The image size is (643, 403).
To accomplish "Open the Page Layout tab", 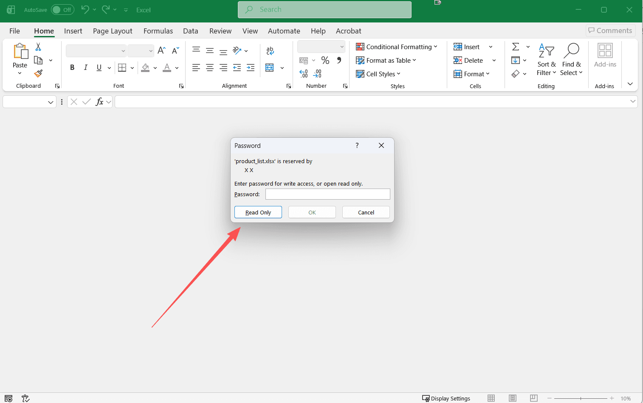I will [113, 31].
